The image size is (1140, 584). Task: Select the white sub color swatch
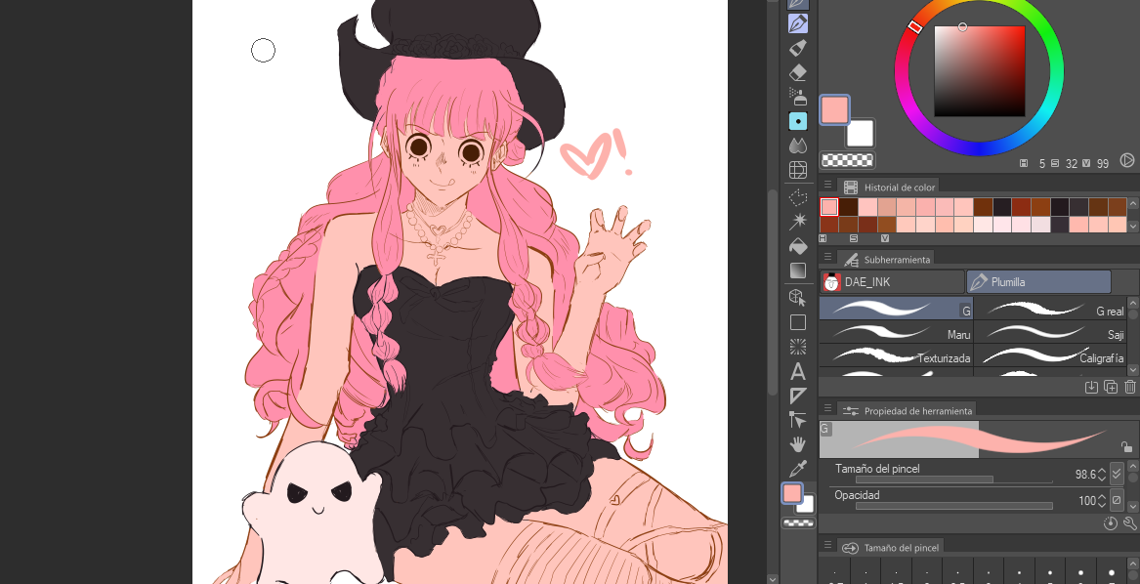(860, 134)
